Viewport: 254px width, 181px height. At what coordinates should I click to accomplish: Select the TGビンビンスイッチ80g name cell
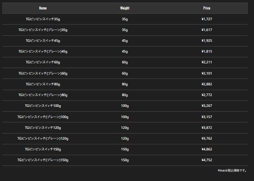click(43, 84)
